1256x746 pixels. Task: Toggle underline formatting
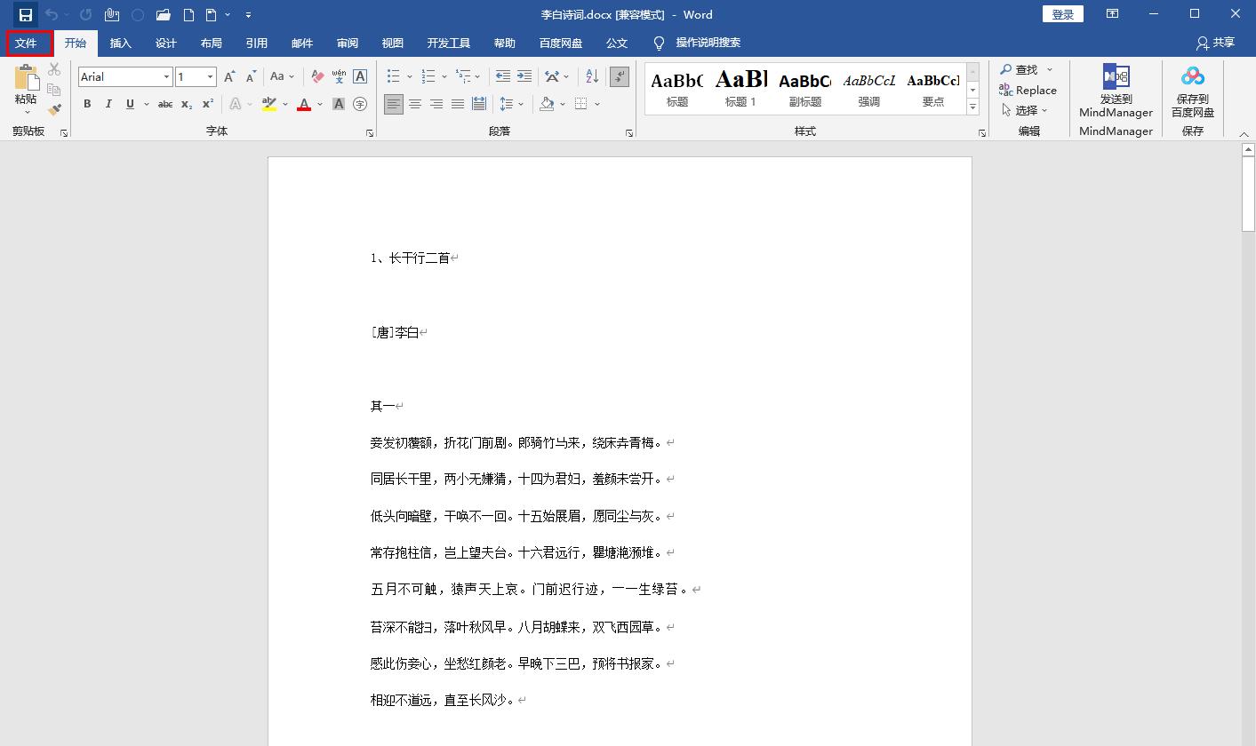(129, 104)
